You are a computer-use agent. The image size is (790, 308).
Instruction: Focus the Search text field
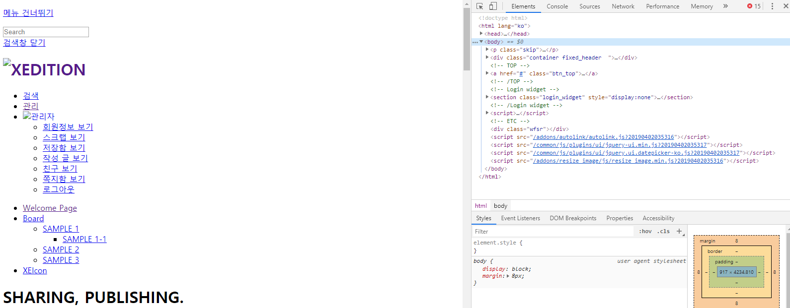[46, 32]
